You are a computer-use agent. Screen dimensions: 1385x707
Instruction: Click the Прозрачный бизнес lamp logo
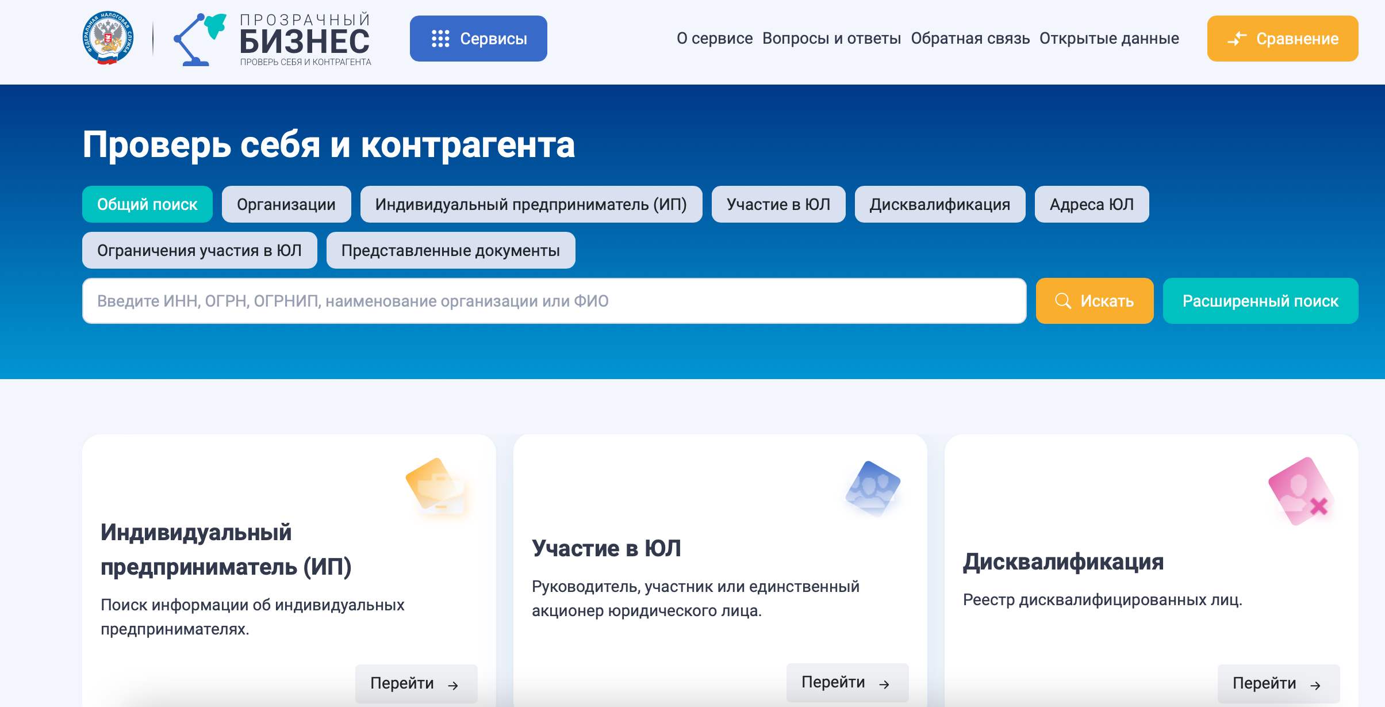point(199,39)
